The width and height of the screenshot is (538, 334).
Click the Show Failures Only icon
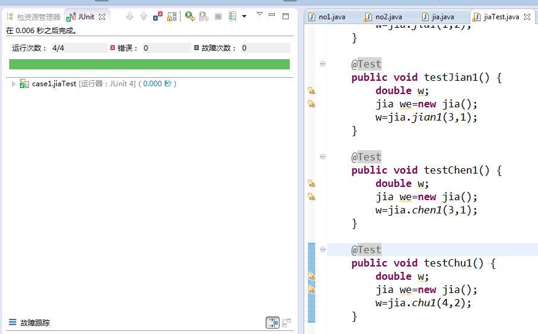click(x=158, y=17)
